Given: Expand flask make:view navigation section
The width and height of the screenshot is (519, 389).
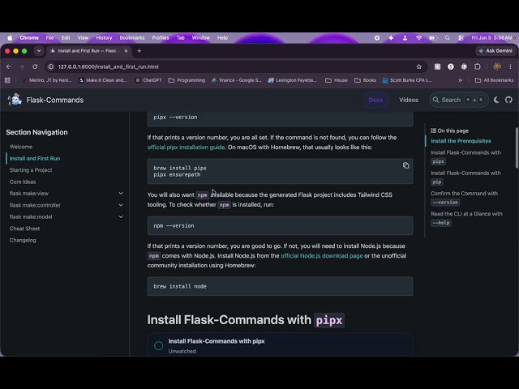Looking at the screenshot, I should (x=121, y=193).
